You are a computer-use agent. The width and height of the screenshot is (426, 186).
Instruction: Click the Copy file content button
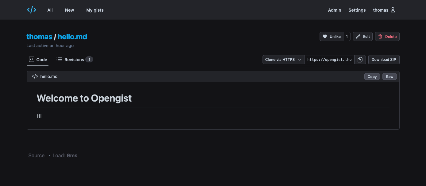coord(372,76)
